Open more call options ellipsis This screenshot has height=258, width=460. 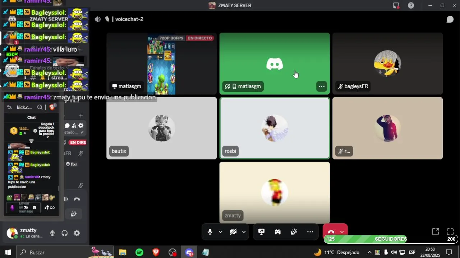coord(310,232)
